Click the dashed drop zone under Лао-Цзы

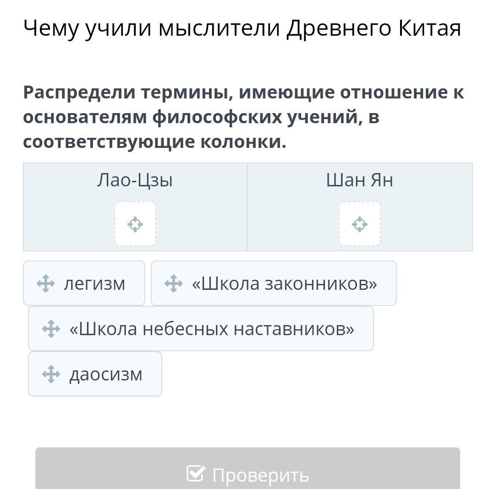point(135,223)
